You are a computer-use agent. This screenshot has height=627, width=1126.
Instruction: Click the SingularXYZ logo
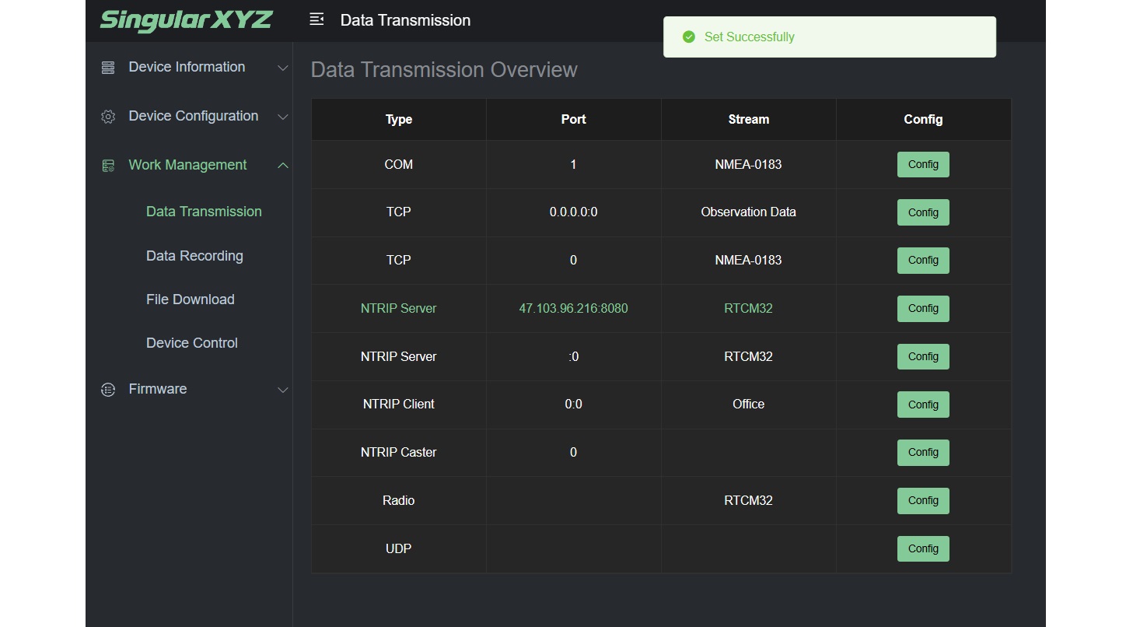[187, 20]
